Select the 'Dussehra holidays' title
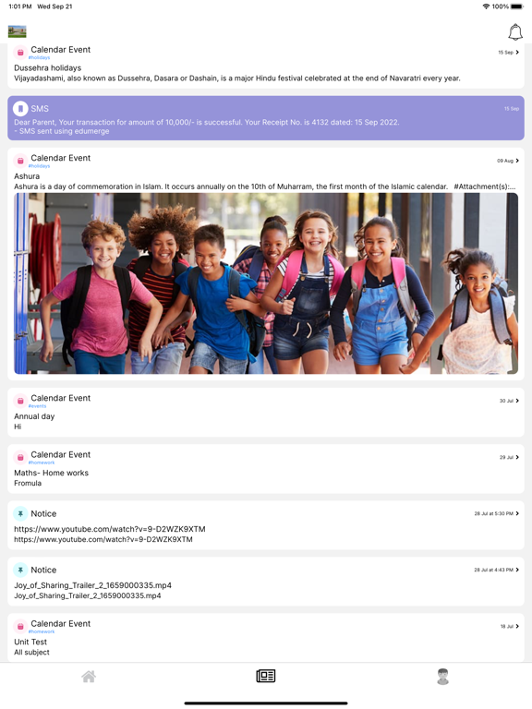The image size is (532, 709). pos(47,67)
